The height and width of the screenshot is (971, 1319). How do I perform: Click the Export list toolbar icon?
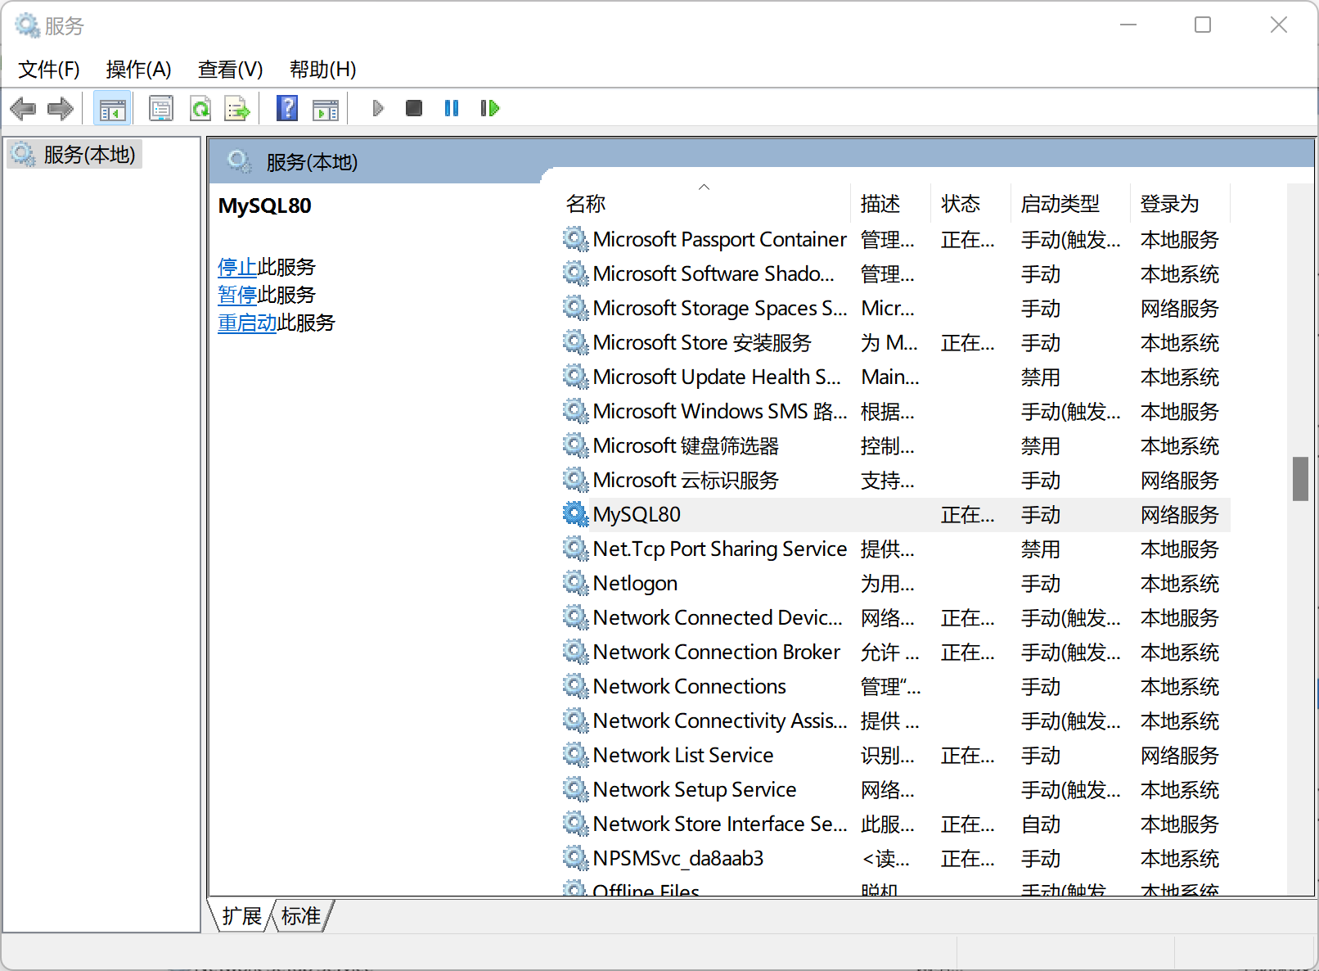(x=237, y=108)
